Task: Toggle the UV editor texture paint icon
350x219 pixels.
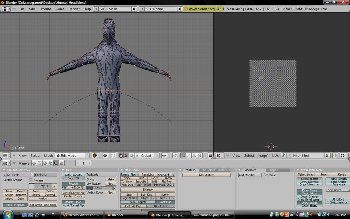Action: pyautogui.click(x=335, y=156)
